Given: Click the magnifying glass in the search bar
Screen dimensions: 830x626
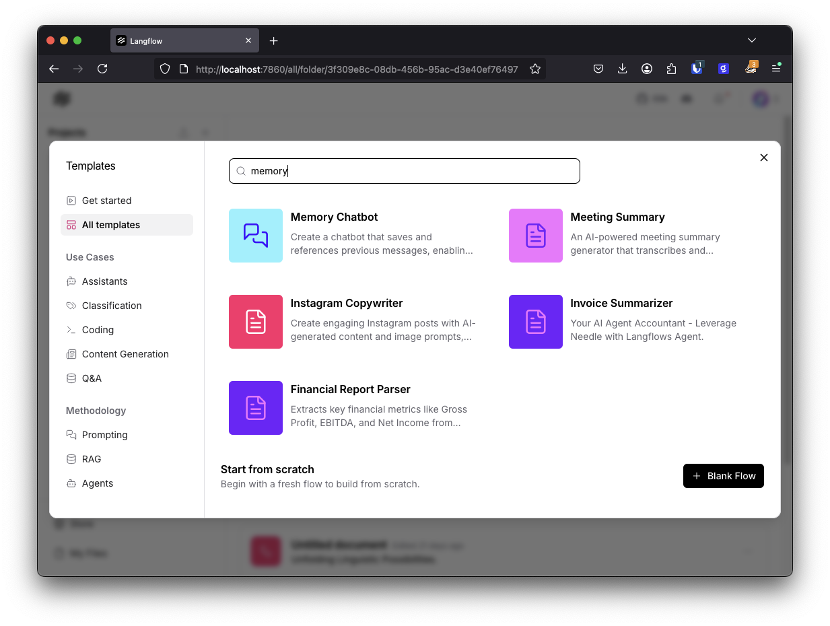Looking at the screenshot, I should tap(240, 171).
